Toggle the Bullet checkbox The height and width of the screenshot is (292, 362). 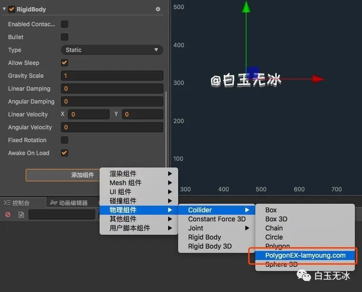coord(64,37)
